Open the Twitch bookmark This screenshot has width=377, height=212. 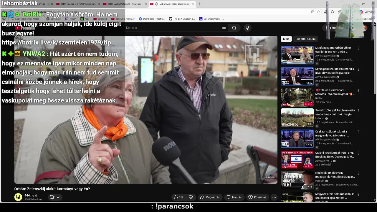pos(70,19)
